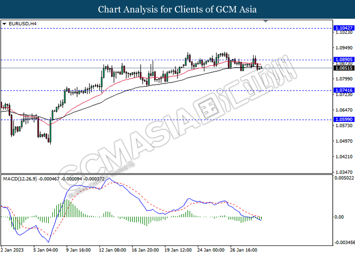
Task: Click the MACD scale value -0.003456
Action: 345,242
